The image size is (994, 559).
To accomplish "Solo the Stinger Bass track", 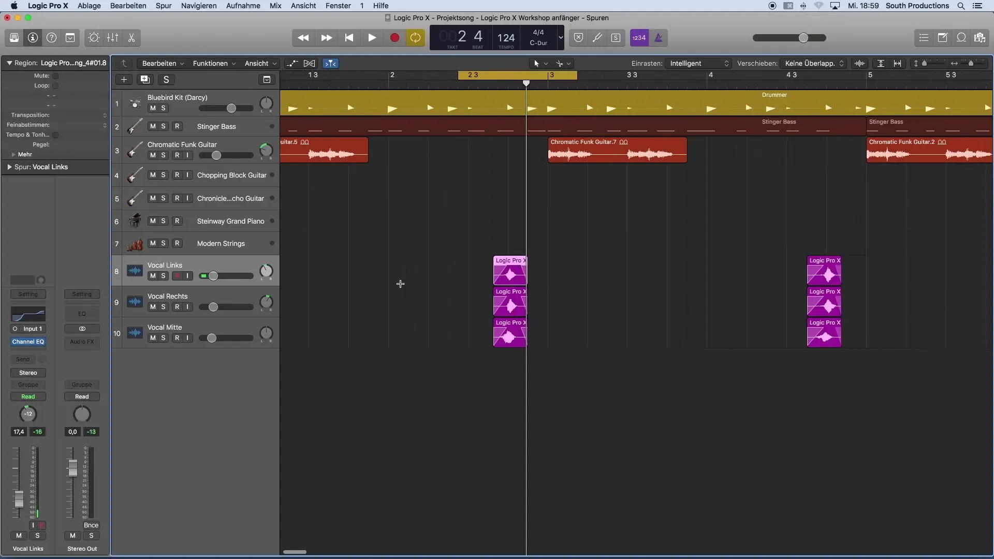I will [163, 127].
